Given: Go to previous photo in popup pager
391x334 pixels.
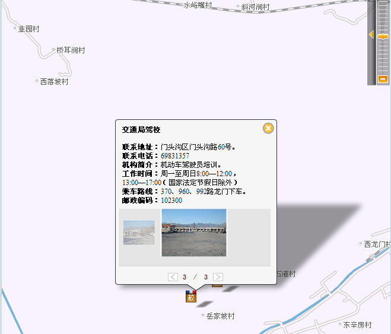Looking at the screenshot, I should tap(173, 277).
